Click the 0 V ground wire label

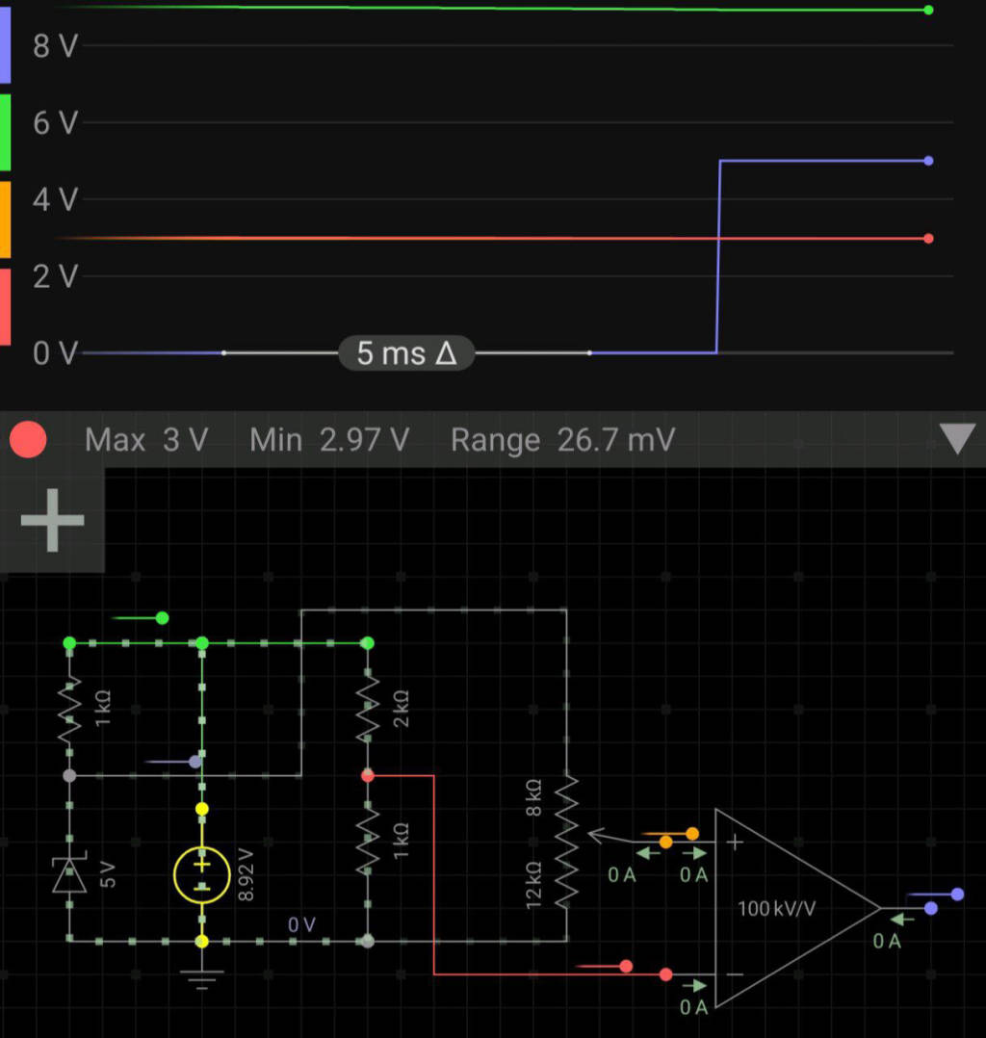pyautogui.click(x=301, y=924)
